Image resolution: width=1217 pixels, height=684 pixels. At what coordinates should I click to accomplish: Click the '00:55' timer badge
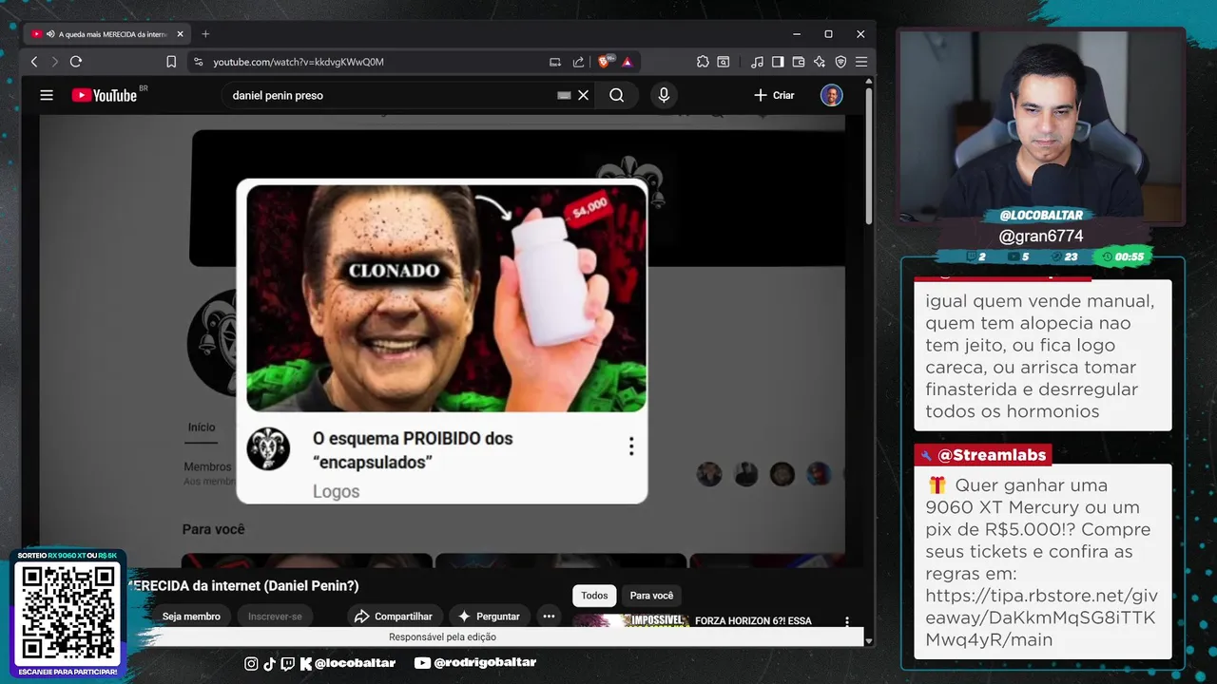1123,256
